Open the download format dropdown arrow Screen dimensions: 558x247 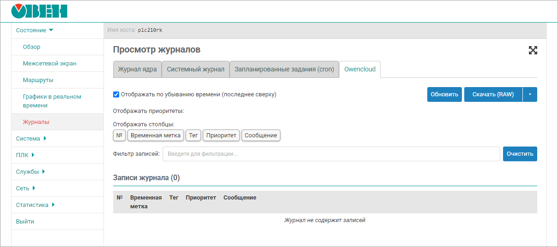click(530, 94)
